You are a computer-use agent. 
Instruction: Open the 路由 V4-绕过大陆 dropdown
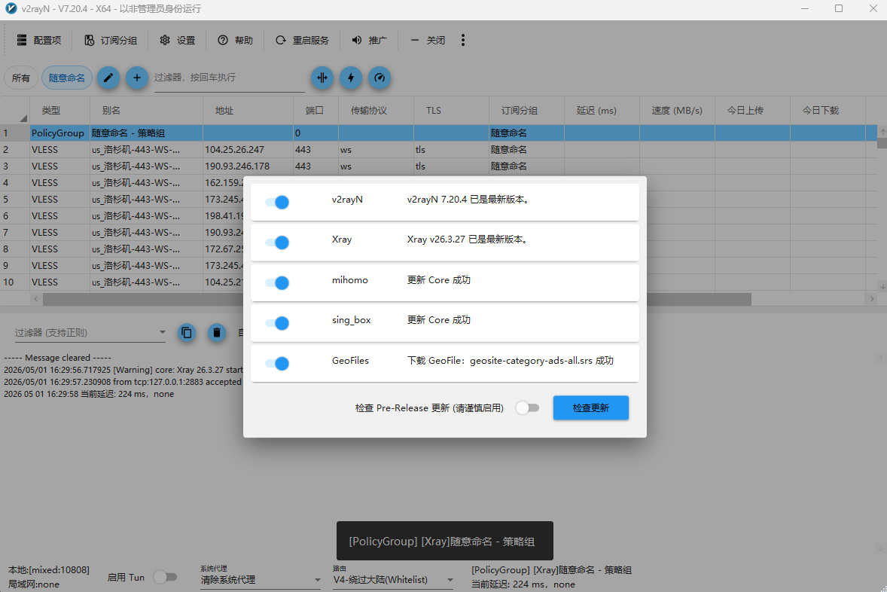(393, 579)
